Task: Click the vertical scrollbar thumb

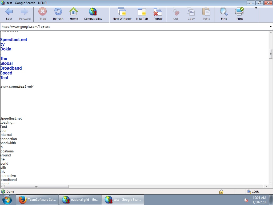Action: click(271, 54)
